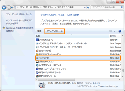Click the インテル ラピッド・ストレージ icon

37,47
